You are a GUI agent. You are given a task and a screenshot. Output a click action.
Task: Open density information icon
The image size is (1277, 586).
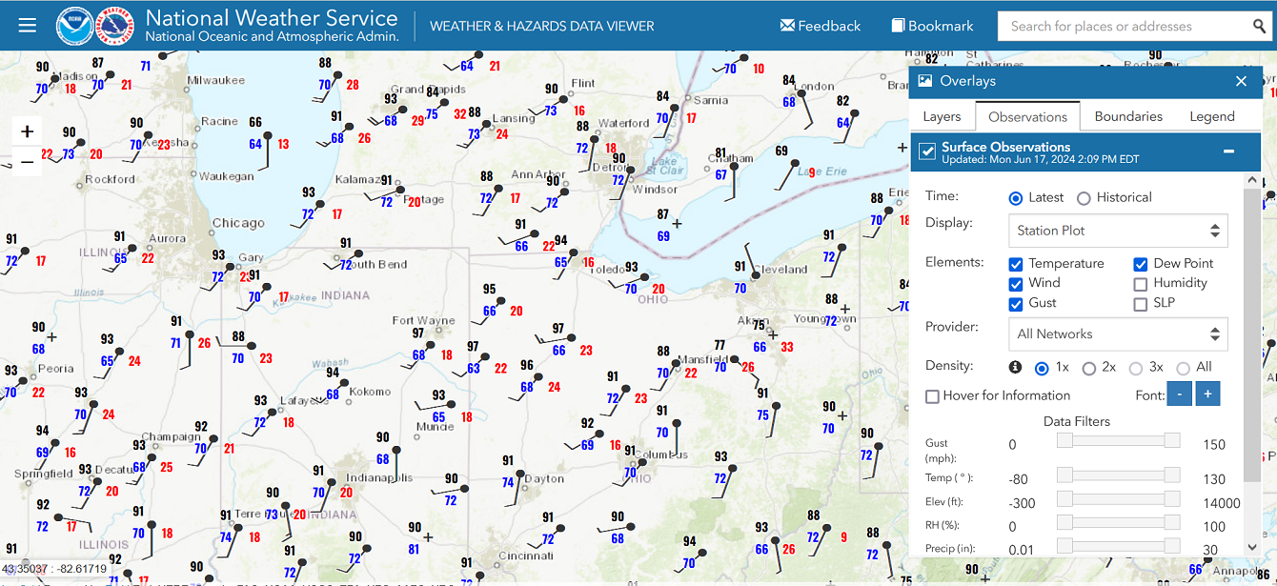(x=1015, y=367)
